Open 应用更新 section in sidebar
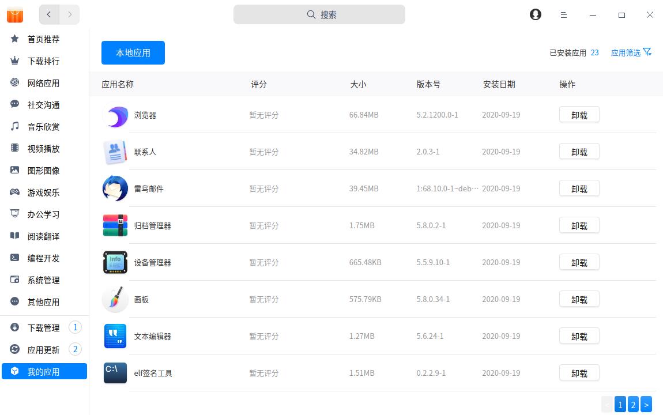Screen dimensions: 663x415 tap(43, 350)
